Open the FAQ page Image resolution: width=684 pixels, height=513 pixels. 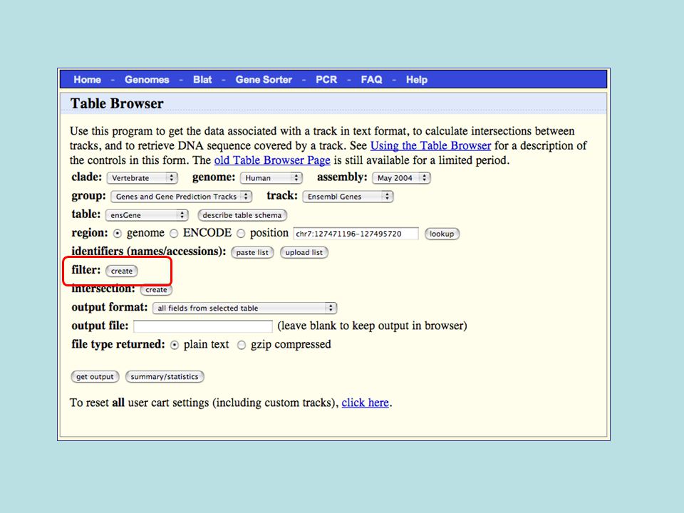[x=372, y=79]
